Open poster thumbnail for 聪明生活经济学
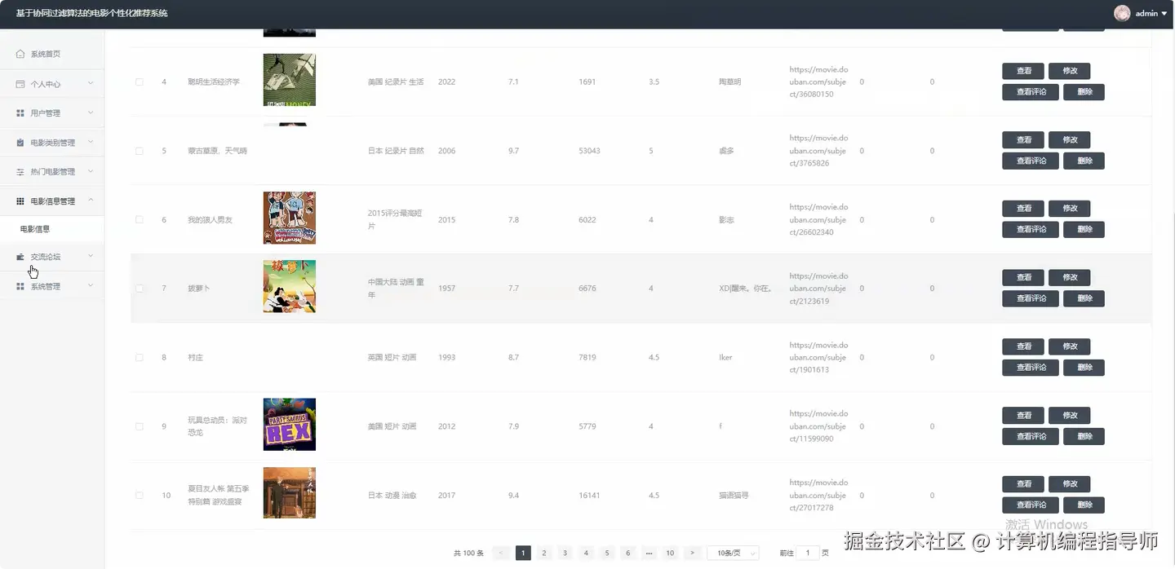 290,80
